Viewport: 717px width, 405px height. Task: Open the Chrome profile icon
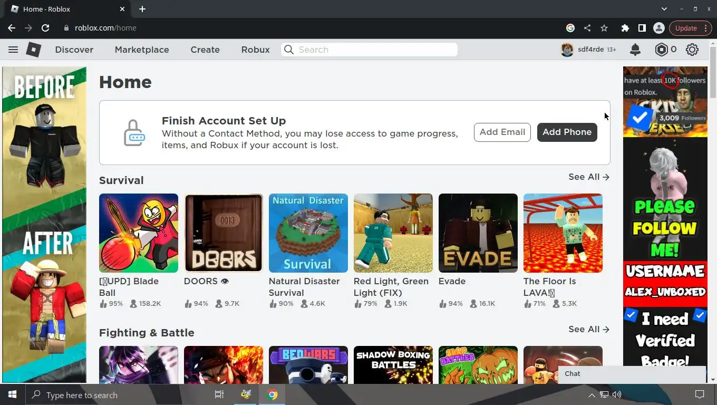(x=658, y=28)
